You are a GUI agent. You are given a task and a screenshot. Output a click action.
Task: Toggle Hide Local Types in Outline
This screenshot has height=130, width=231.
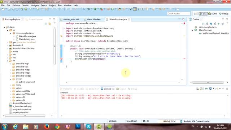click(x=223, y=24)
